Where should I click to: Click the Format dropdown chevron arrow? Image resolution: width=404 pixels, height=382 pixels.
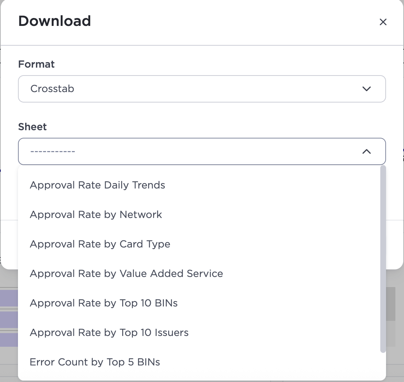[366, 89]
